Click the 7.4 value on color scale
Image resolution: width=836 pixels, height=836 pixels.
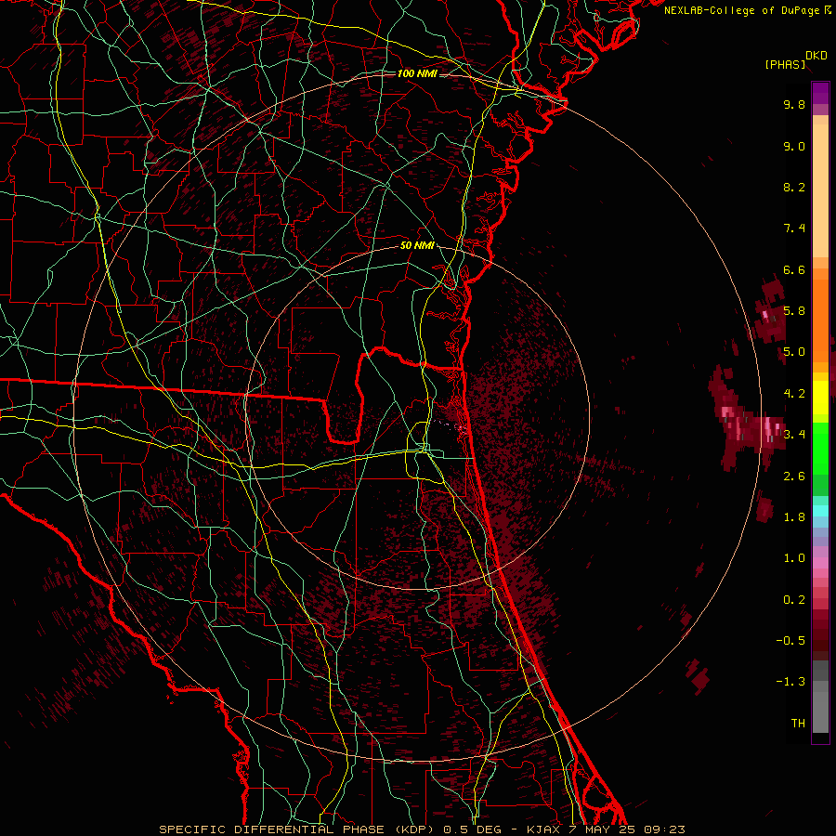coord(794,229)
